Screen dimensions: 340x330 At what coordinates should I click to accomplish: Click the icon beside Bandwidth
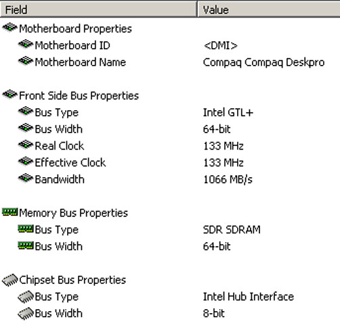(x=26, y=179)
